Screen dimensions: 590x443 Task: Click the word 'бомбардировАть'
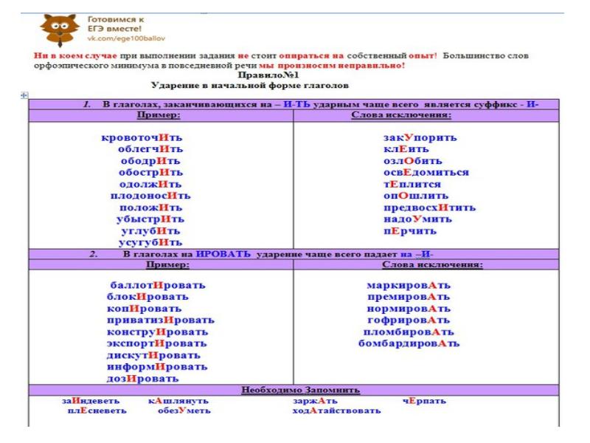click(409, 343)
